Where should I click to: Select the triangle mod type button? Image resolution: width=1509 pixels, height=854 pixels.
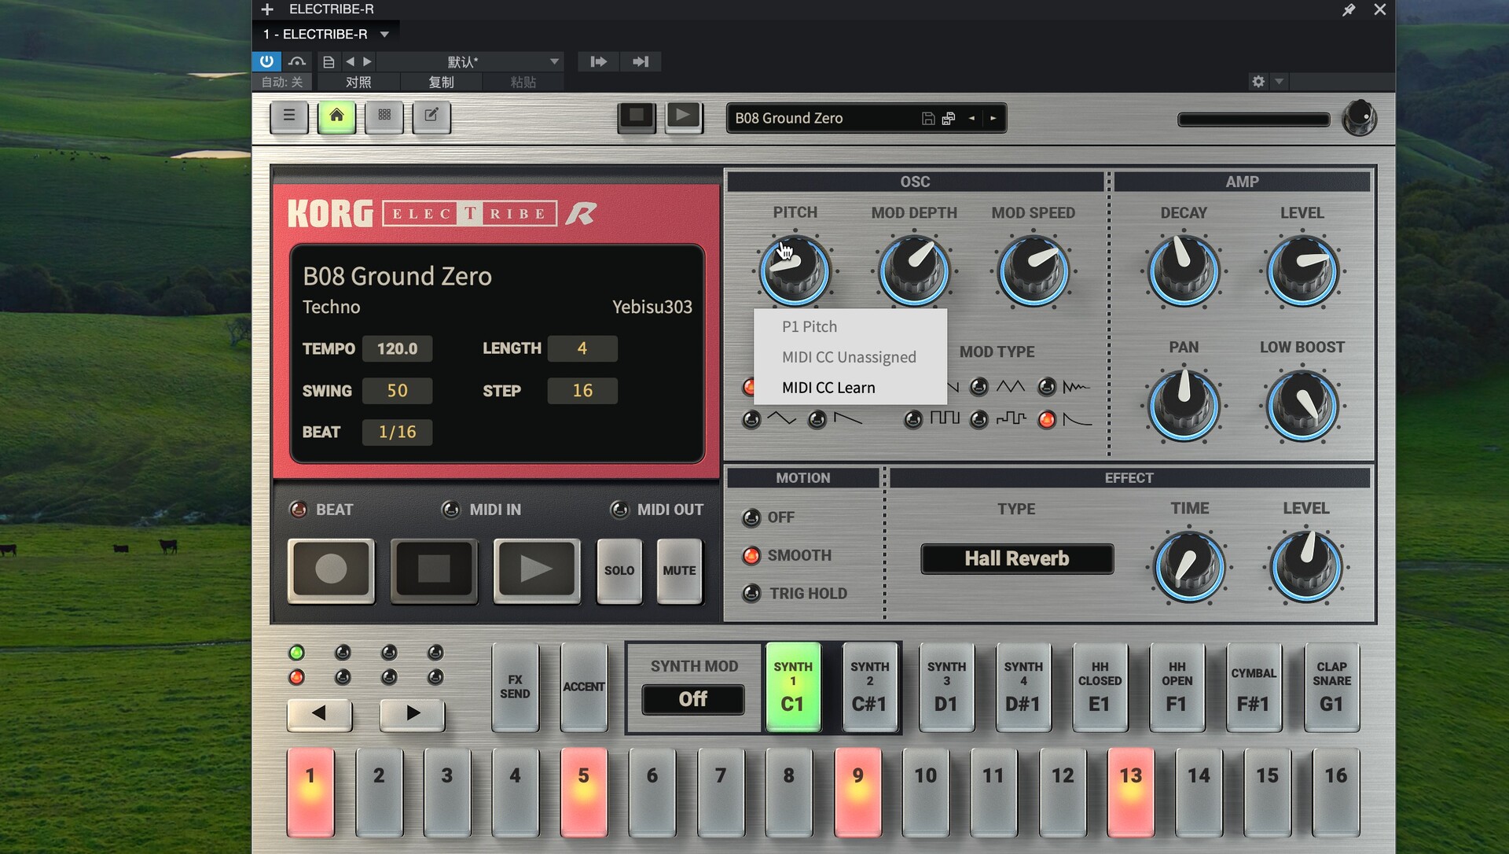(979, 387)
